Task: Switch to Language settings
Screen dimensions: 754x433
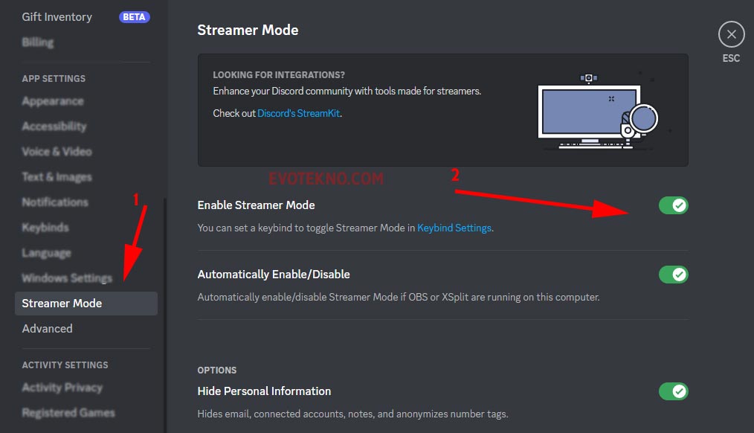Action: pos(46,252)
